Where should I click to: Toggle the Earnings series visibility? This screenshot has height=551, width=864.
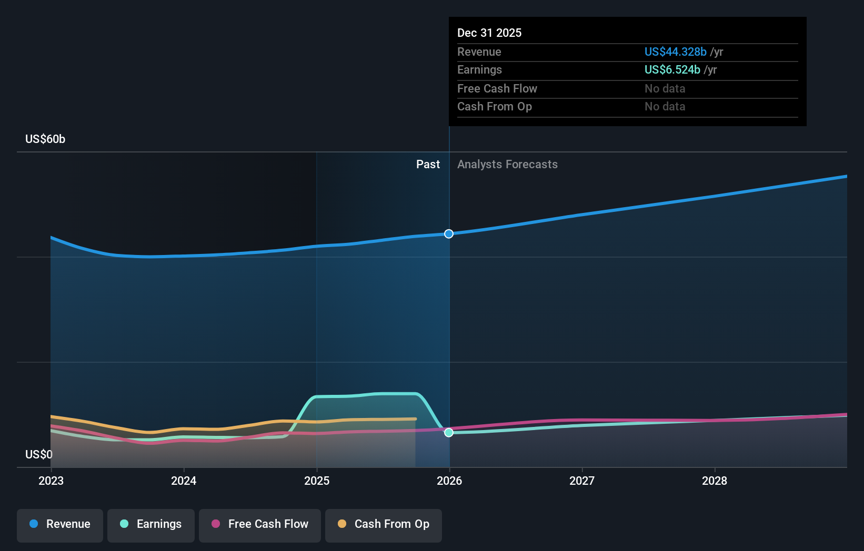(x=151, y=524)
